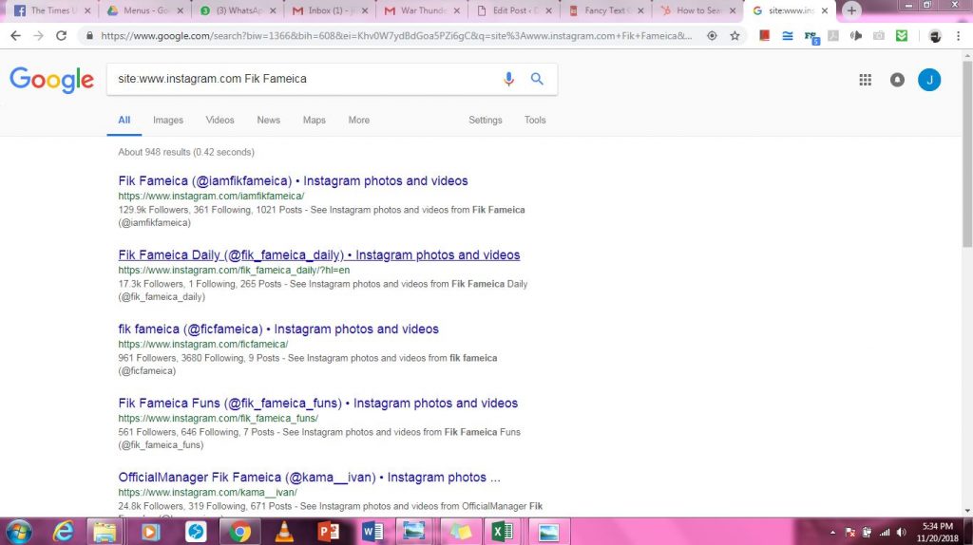Click the green URL instagram.com/ficfameica/
Image resolution: width=973 pixels, height=545 pixels.
pyautogui.click(x=203, y=344)
